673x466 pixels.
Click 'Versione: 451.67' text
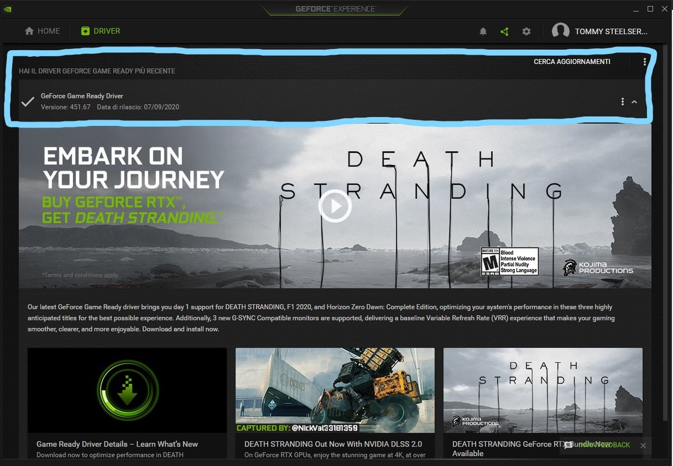66,107
